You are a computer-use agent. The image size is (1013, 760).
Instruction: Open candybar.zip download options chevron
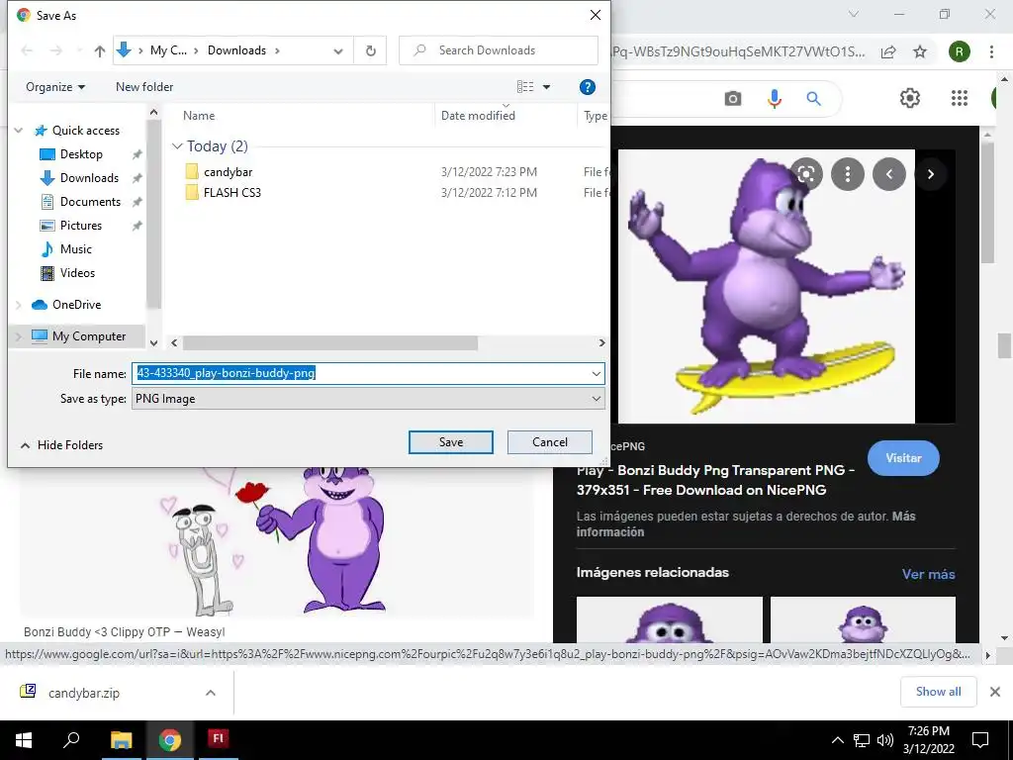(x=211, y=693)
